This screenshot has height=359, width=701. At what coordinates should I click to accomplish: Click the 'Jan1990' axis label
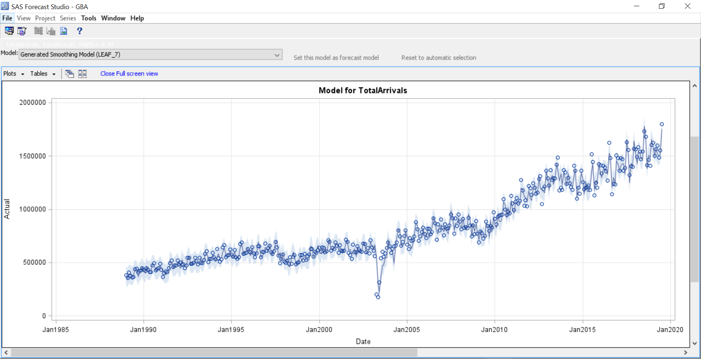143,330
